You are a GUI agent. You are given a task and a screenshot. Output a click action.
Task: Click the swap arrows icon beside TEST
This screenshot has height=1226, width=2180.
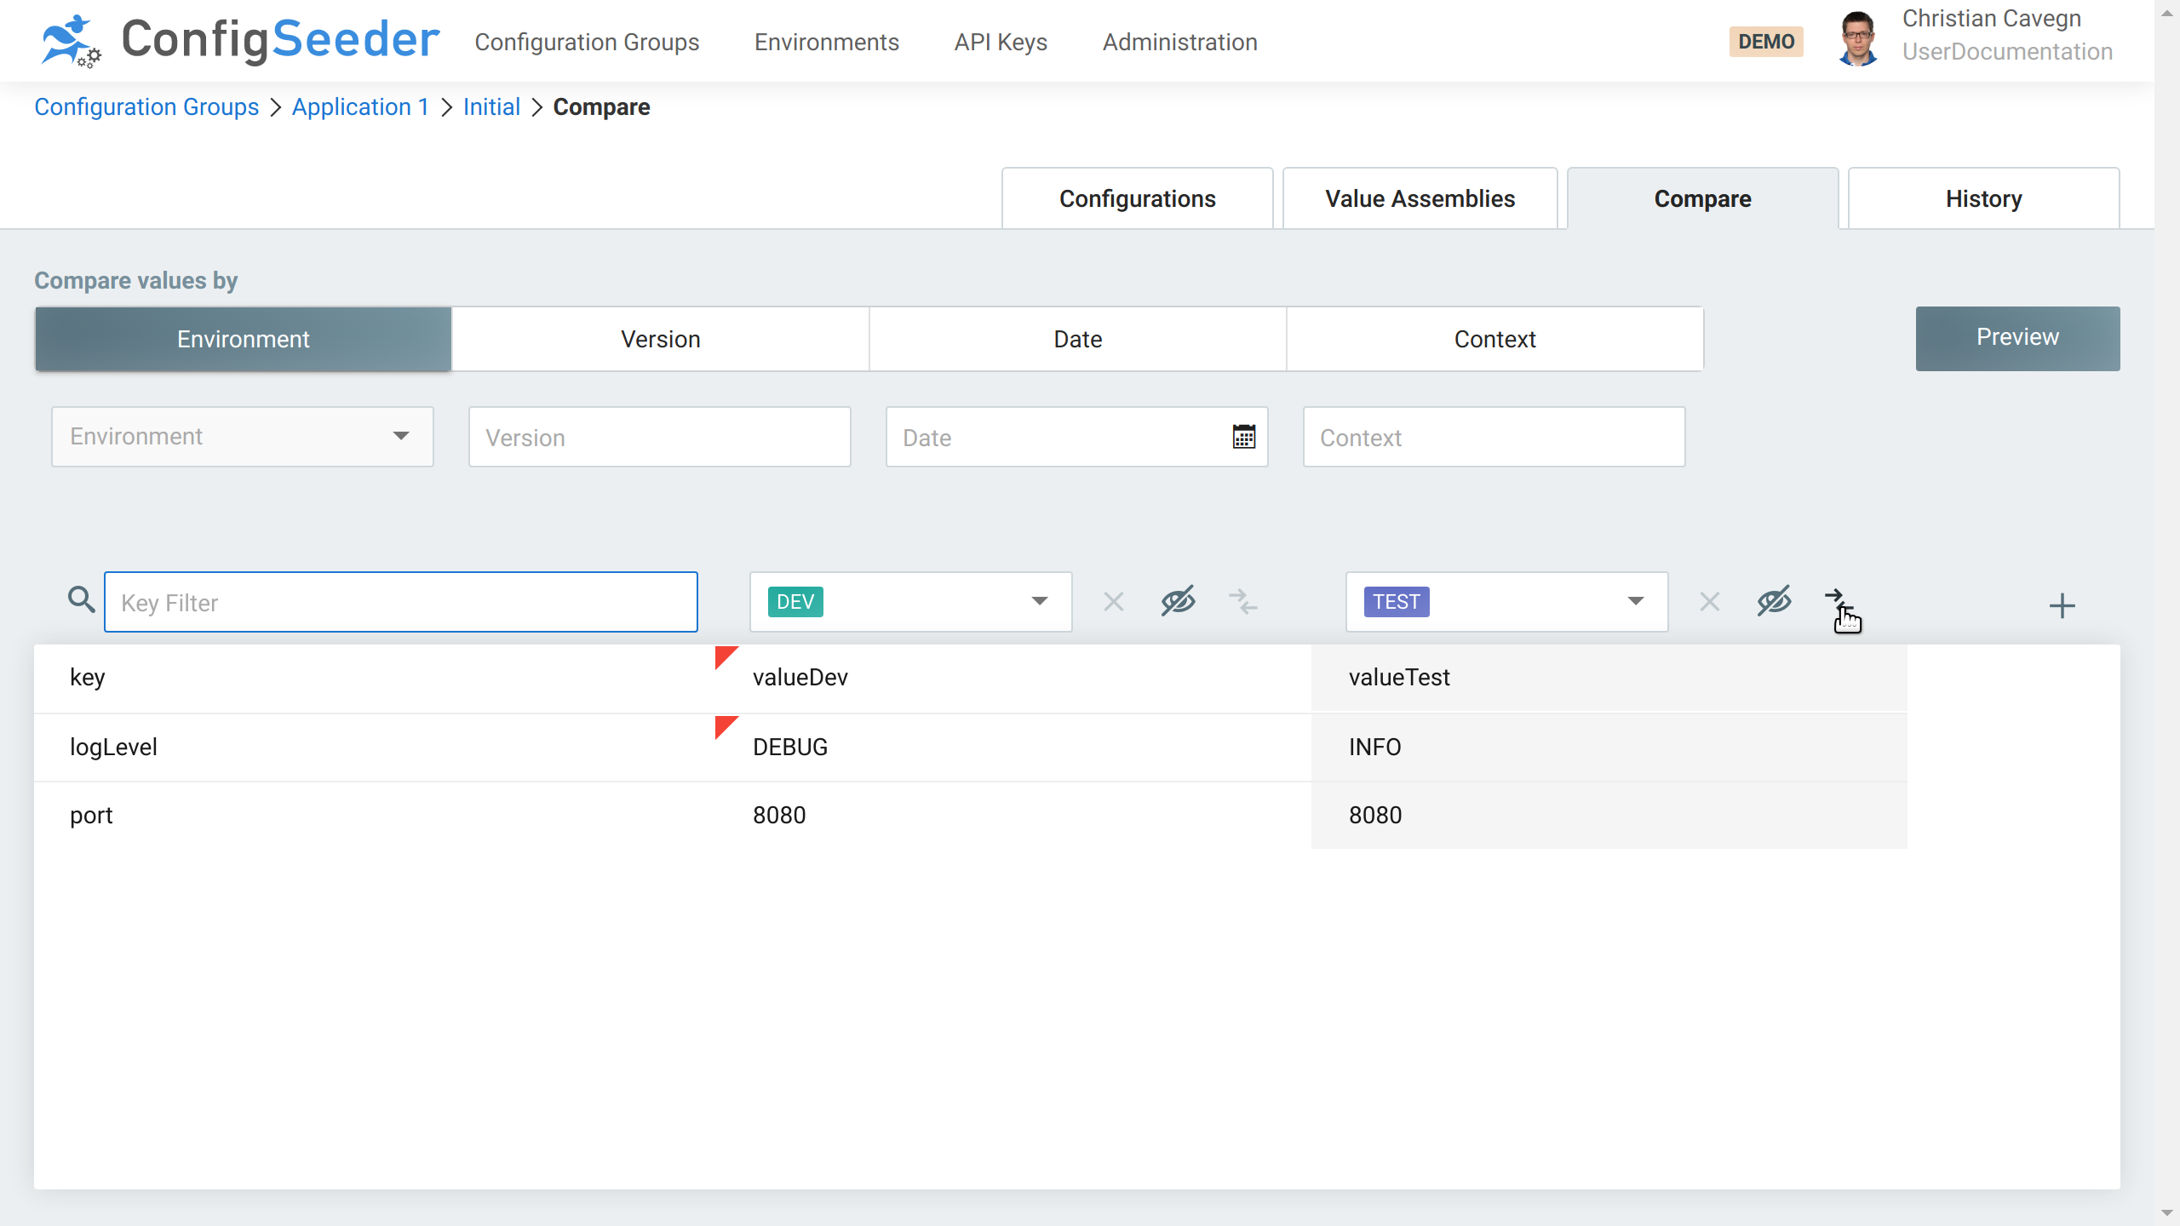1838,600
